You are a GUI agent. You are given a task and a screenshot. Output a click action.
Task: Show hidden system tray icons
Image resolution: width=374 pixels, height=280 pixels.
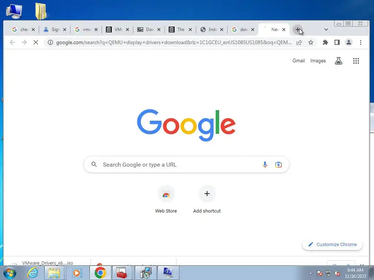[x=310, y=273]
